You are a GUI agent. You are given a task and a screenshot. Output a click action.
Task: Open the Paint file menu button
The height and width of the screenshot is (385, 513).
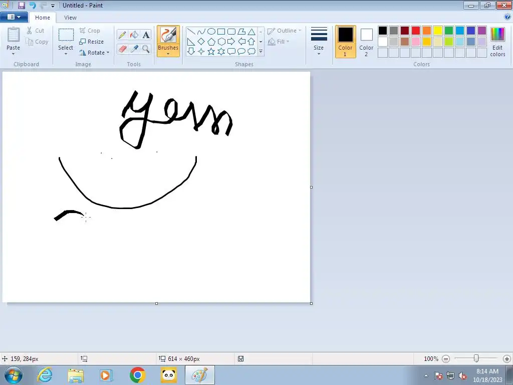(x=14, y=17)
